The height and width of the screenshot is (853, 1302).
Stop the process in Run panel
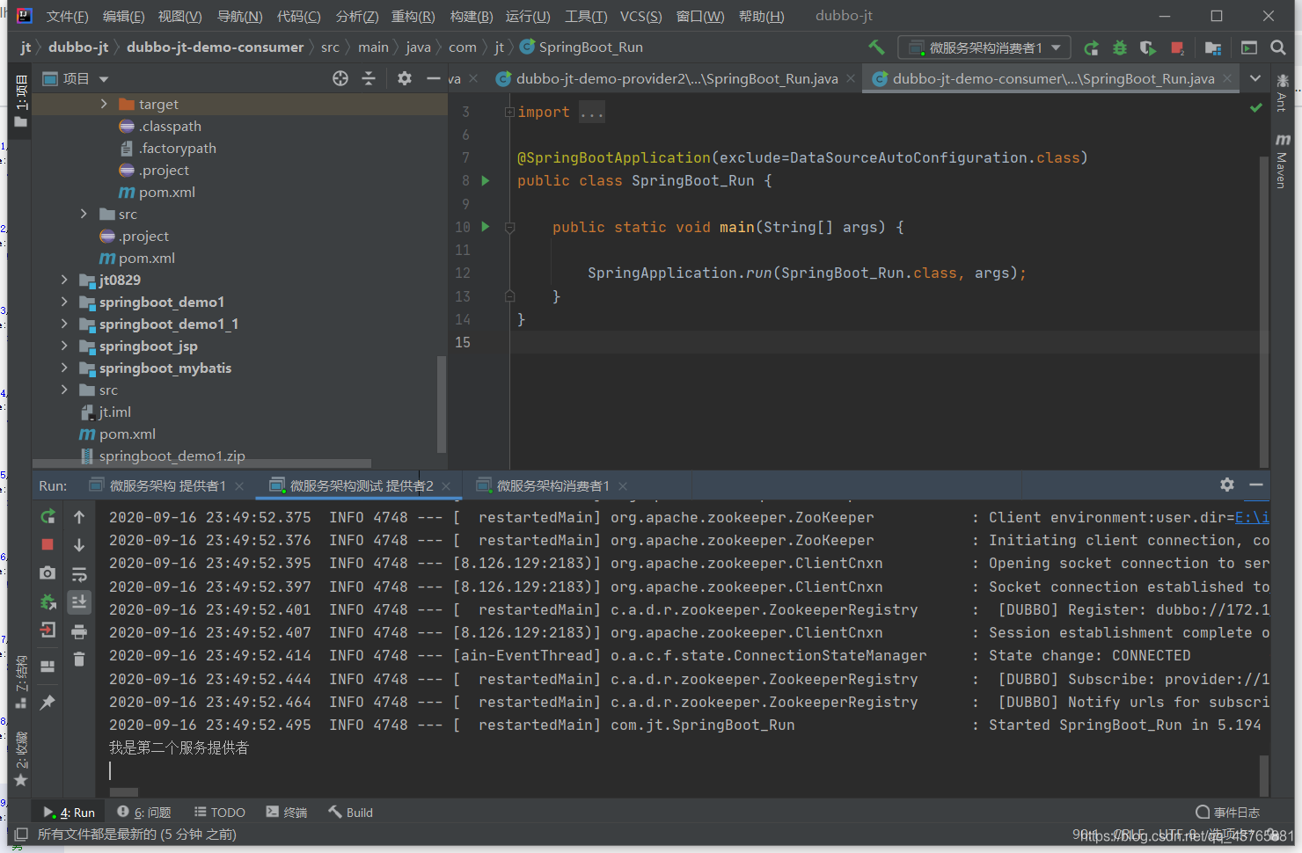[x=48, y=544]
